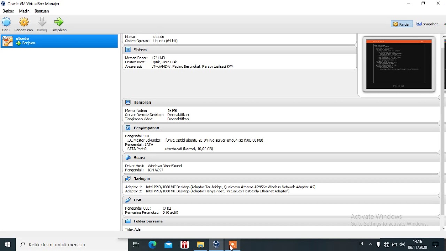Viewport: 446px width, 251px height.
Task: Launch Microsoft Edge from the taskbar
Action: pos(153,245)
